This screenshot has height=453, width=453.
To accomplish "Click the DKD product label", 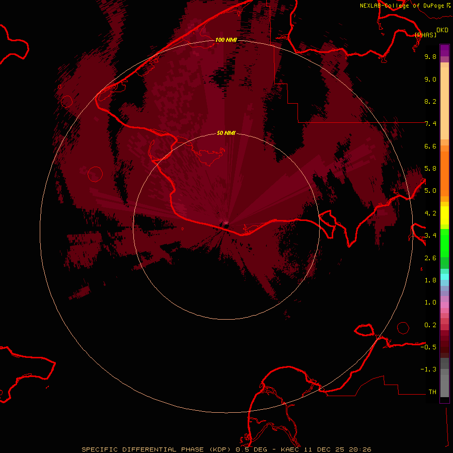I will pos(442,30).
